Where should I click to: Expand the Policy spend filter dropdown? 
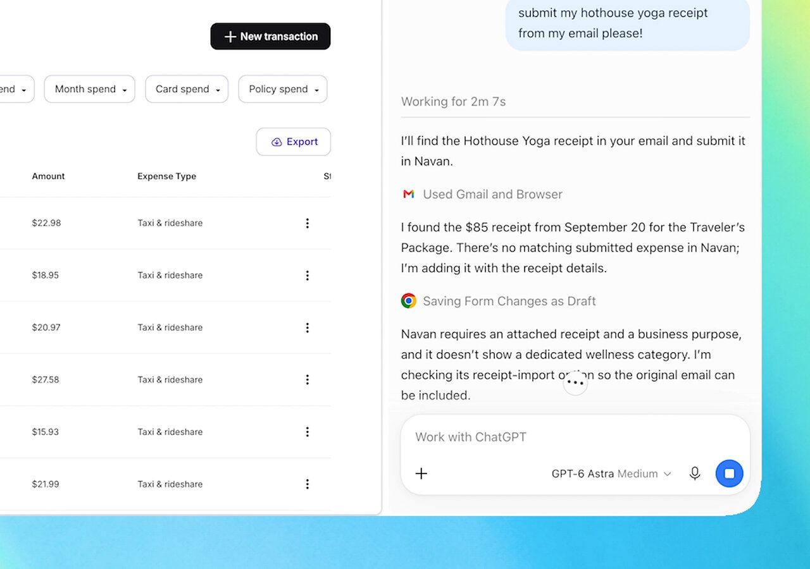pyautogui.click(x=283, y=89)
